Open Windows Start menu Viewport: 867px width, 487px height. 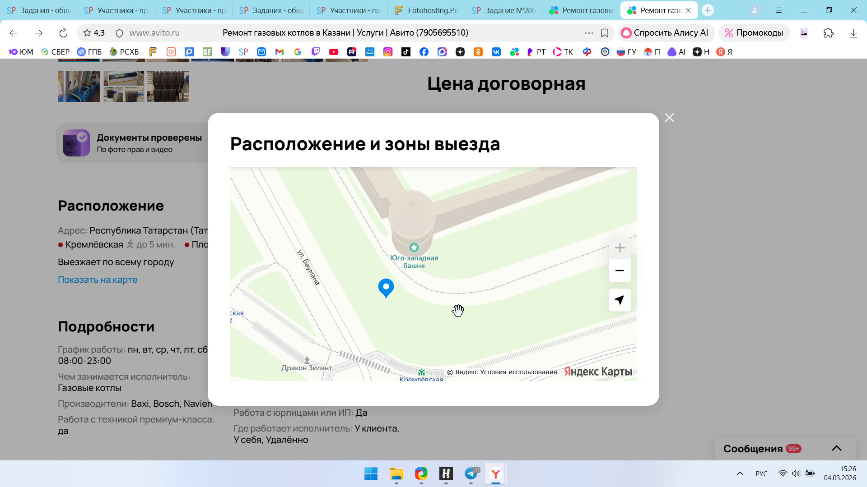[371, 473]
